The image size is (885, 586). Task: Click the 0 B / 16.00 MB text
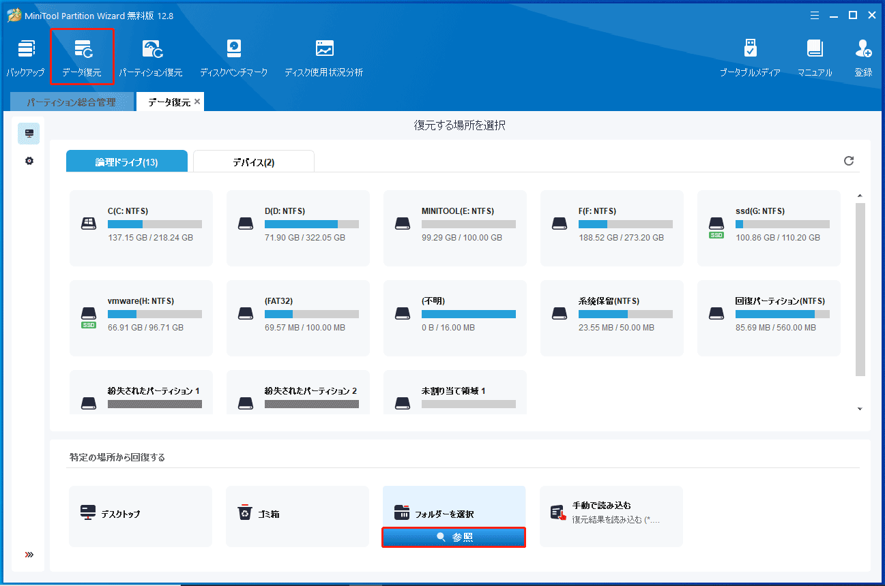click(x=448, y=328)
